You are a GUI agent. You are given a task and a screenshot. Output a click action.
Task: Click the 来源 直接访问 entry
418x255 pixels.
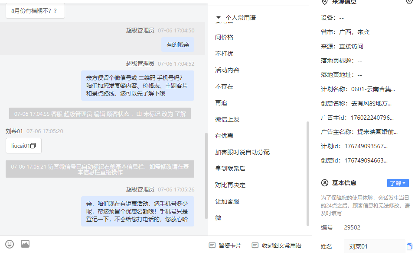point(342,47)
